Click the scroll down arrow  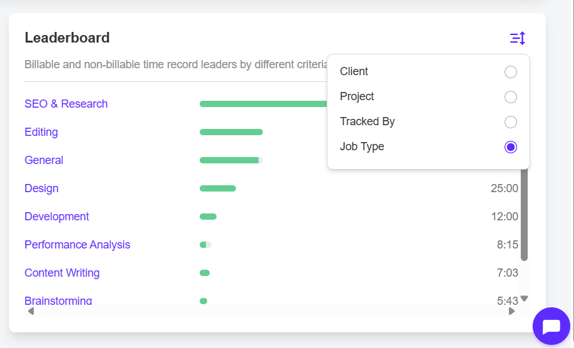(524, 299)
